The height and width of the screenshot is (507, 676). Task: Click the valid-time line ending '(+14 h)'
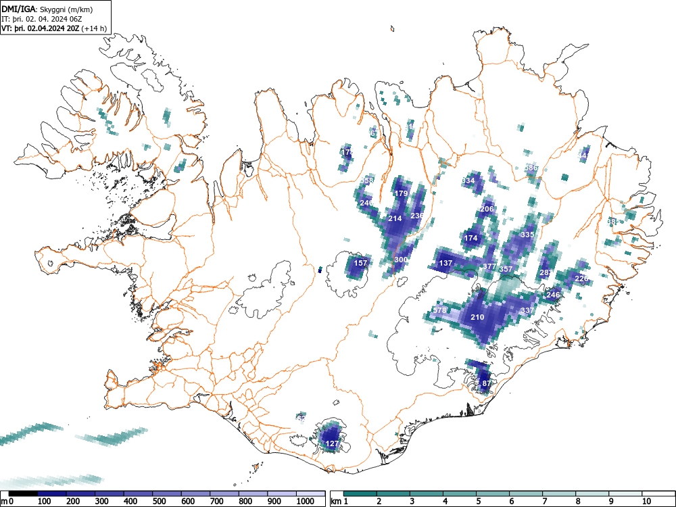click(54, 28)
